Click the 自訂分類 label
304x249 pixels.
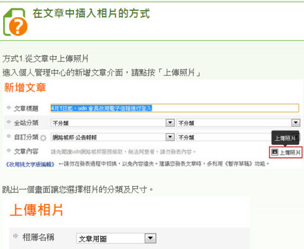click(26, 137)
